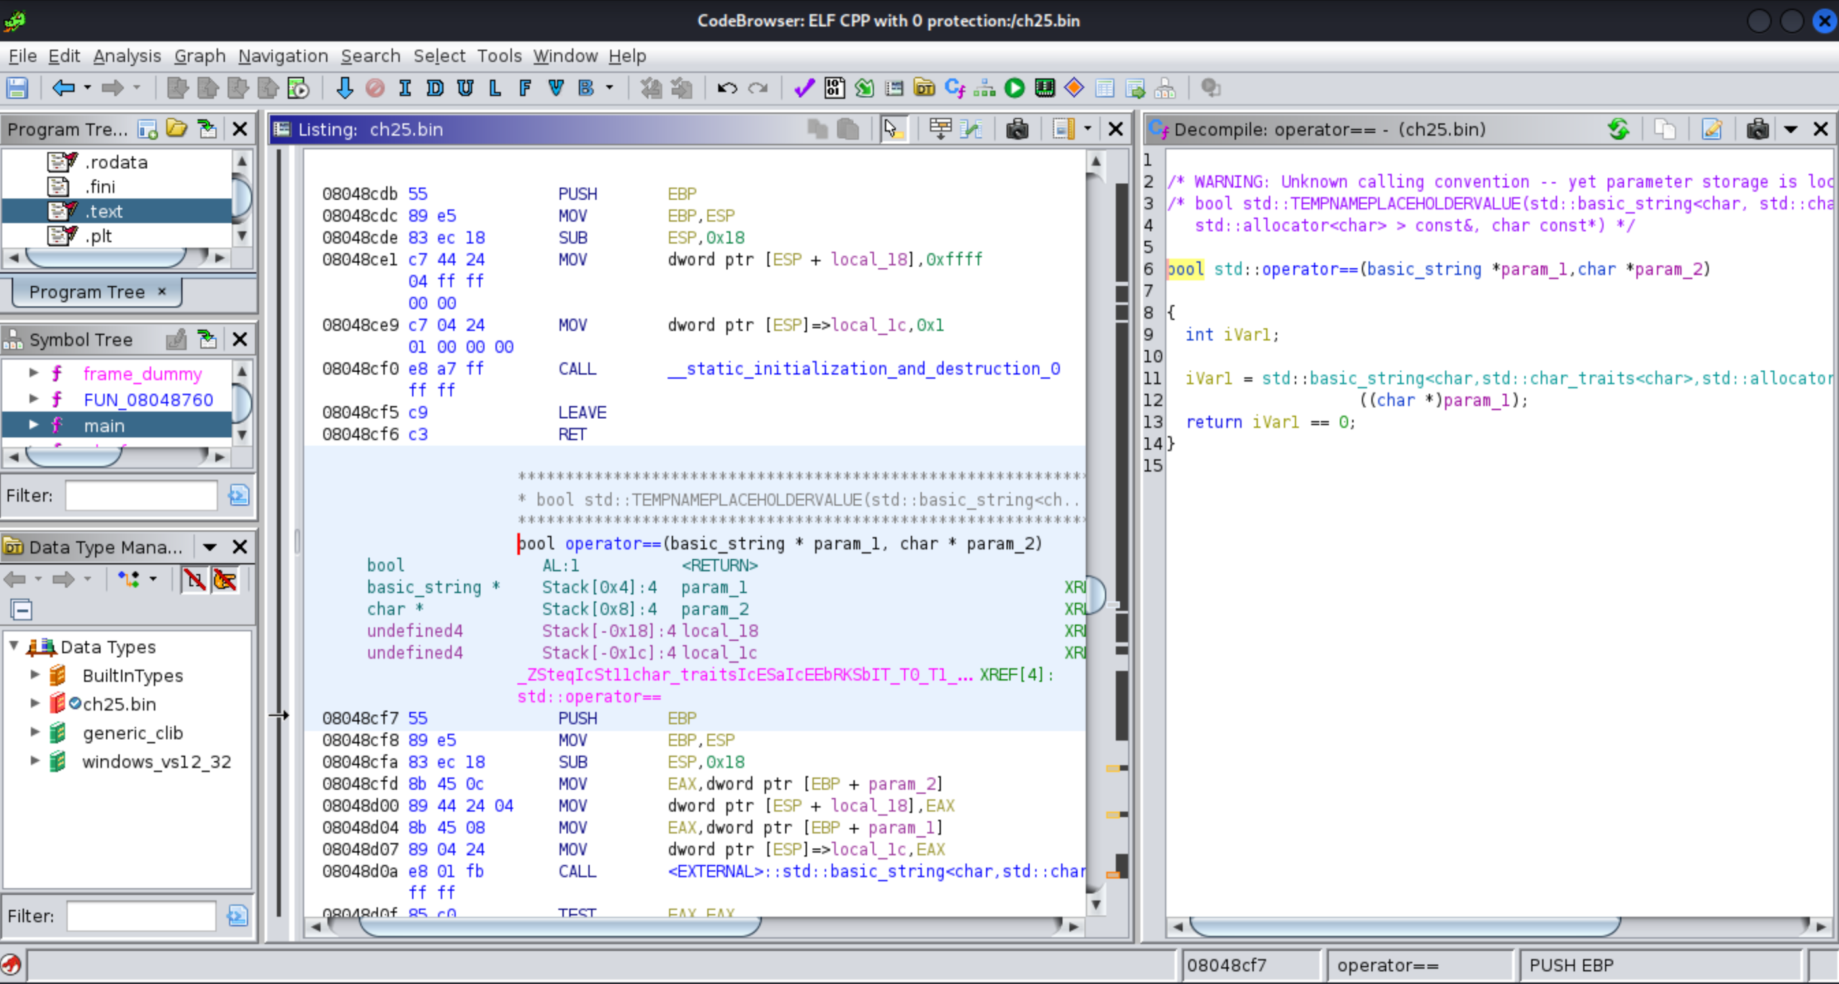
Task: Open the back-navigation history dropdown arrow
Action: [87, 89]
